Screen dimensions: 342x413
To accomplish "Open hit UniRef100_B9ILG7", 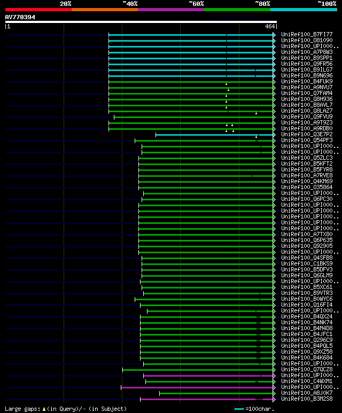I will [307, 70].
